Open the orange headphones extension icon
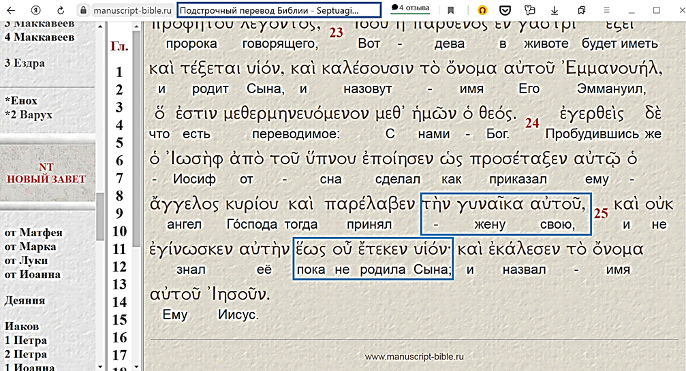 pyautogui.click(x=482, y=10)
